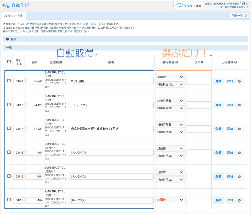This screenshot has height=214, width=252.
Task: Click the help icon next to 仕訳登録
Action: 235,62
